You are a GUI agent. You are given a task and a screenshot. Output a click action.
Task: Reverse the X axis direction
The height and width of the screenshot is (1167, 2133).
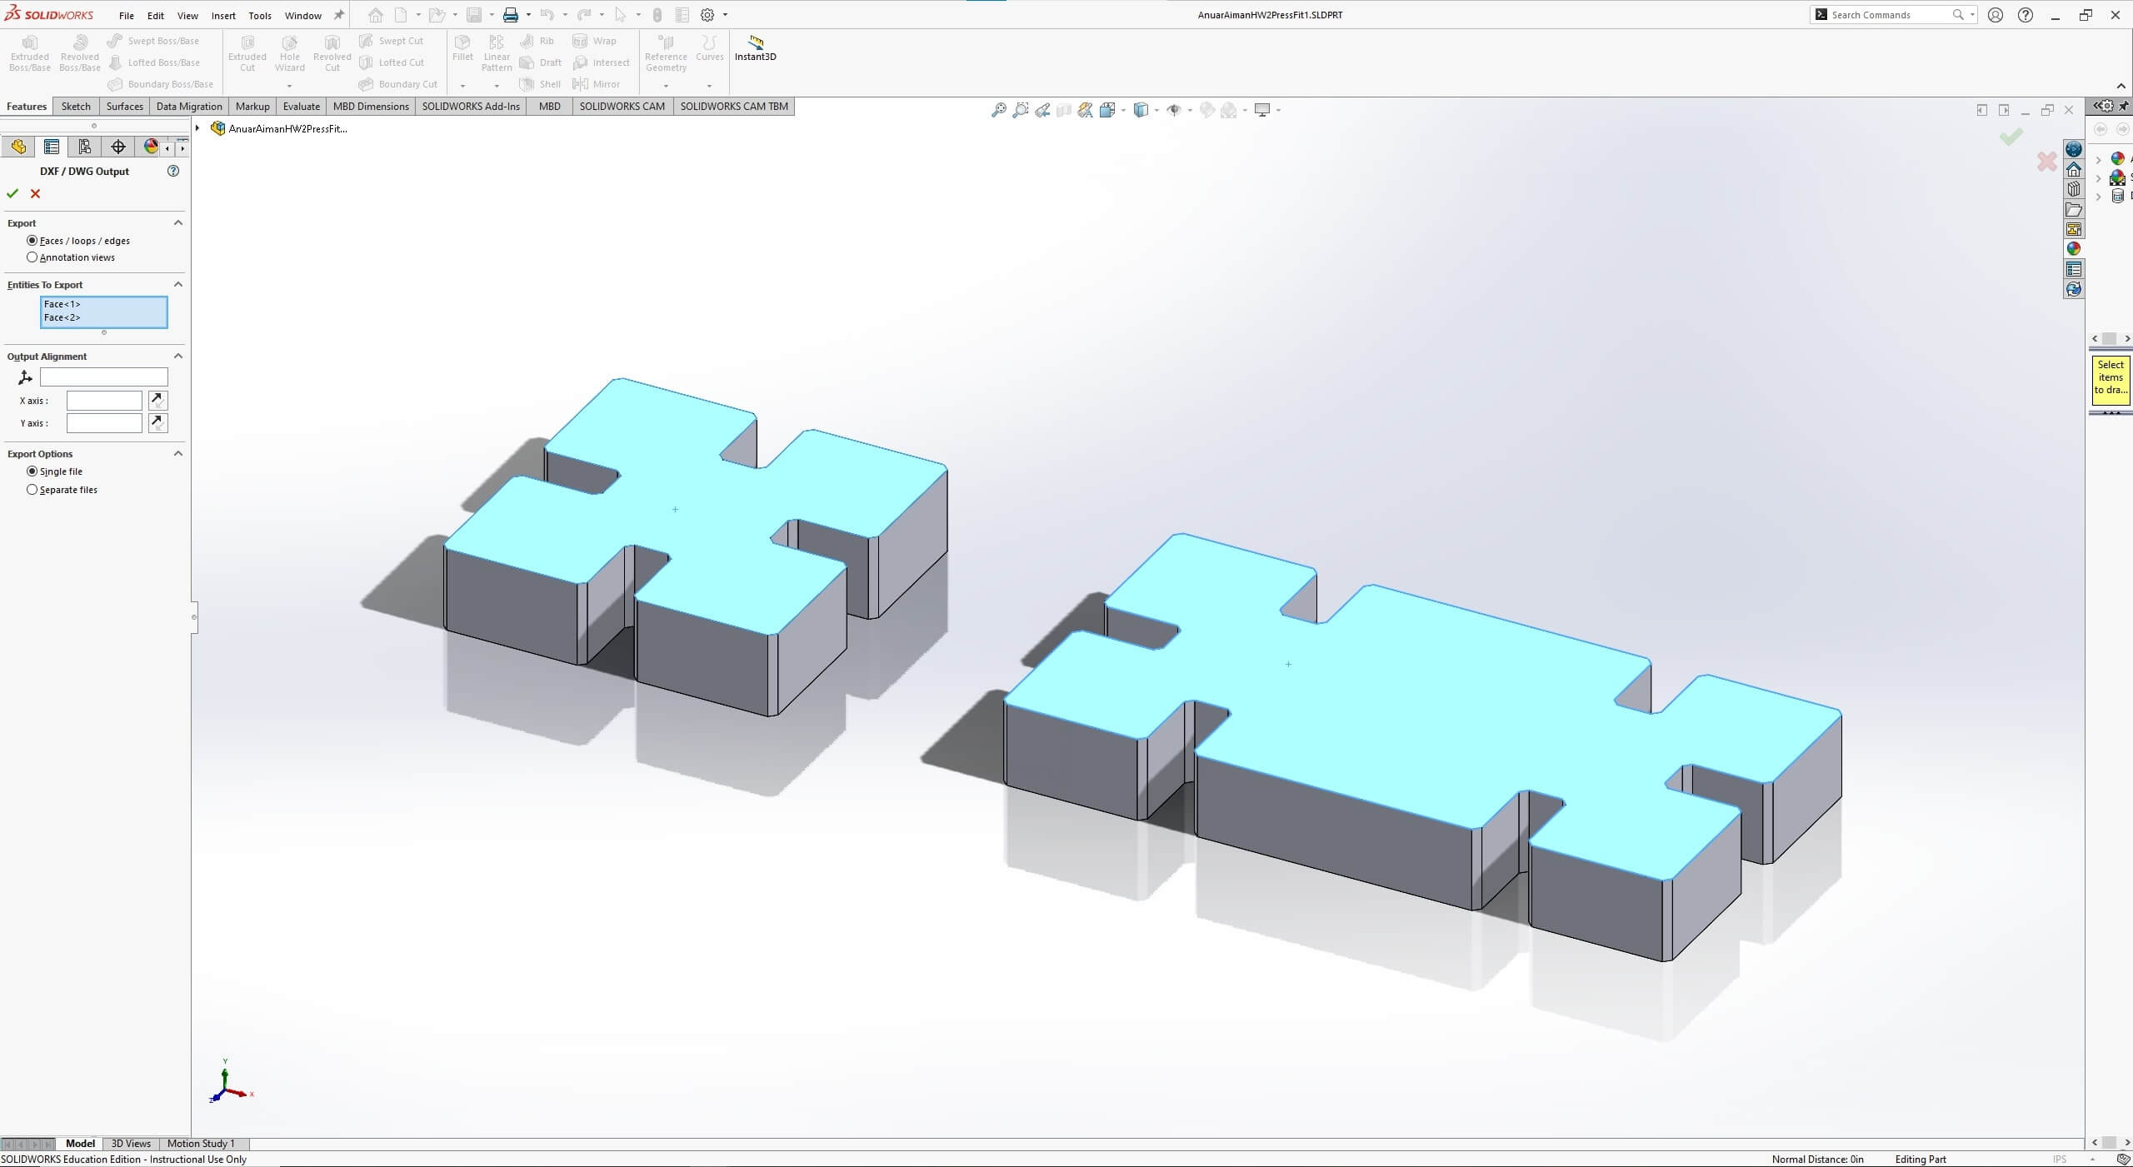click(157, 401)
